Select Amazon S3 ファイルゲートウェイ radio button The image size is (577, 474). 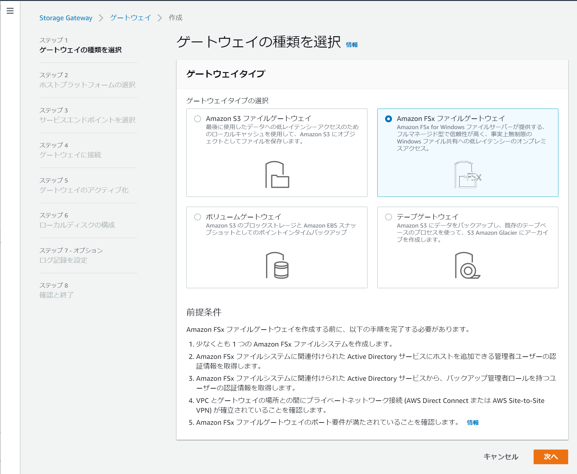tap(197, 119)
